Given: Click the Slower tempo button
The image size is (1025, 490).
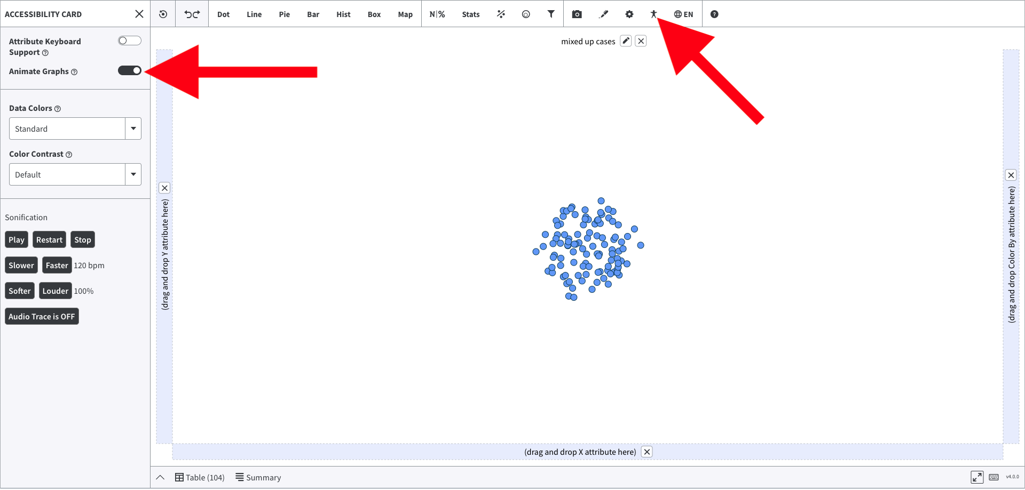Looking at the screenshot, I should 21,266.
